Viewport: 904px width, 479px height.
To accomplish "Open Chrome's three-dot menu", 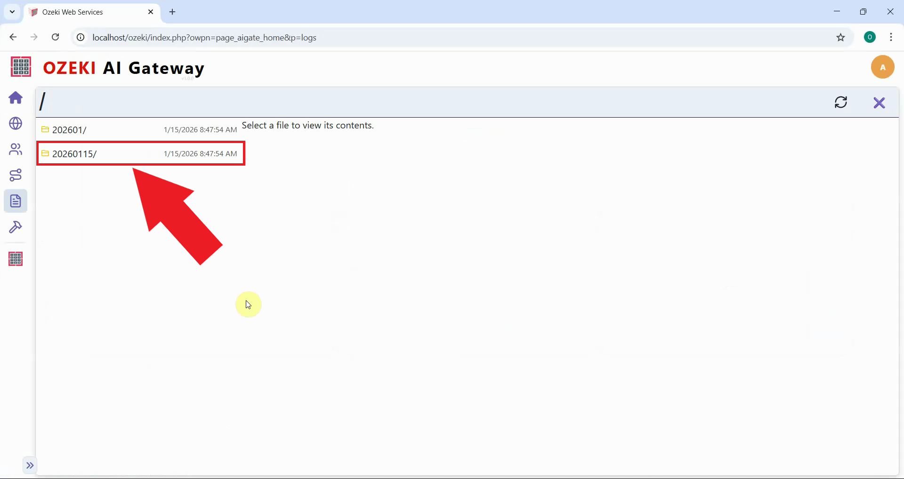I will coord(891,37).
